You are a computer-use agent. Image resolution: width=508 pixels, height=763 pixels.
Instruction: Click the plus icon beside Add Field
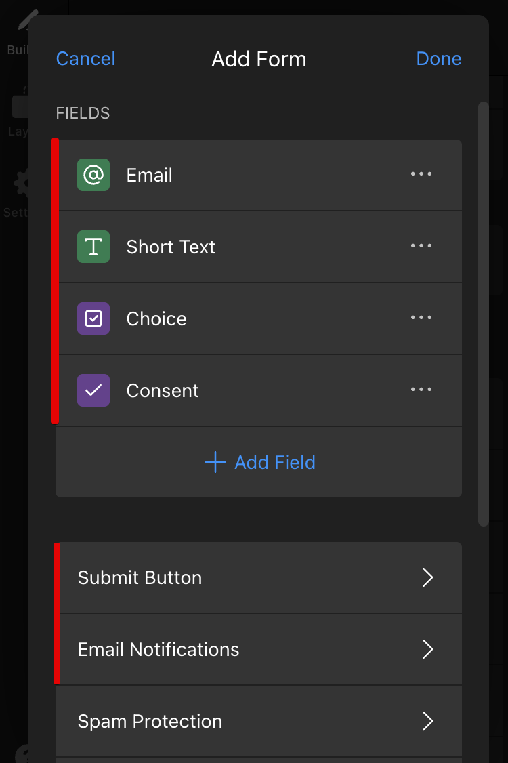215,462
